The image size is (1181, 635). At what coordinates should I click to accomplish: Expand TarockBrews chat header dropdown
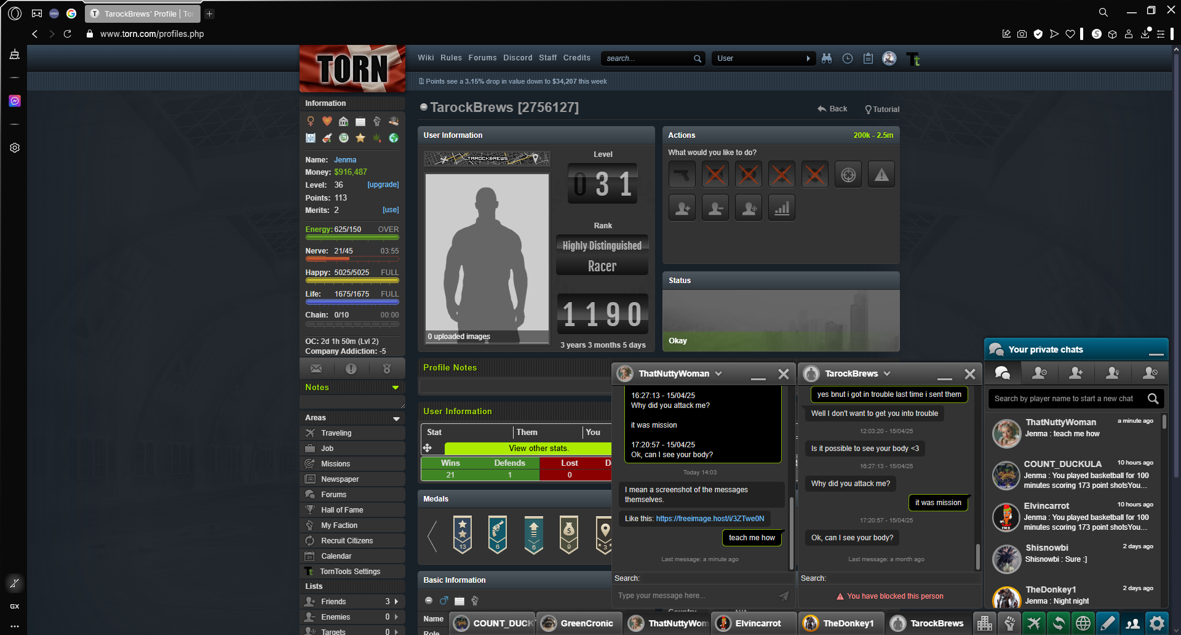887,373
